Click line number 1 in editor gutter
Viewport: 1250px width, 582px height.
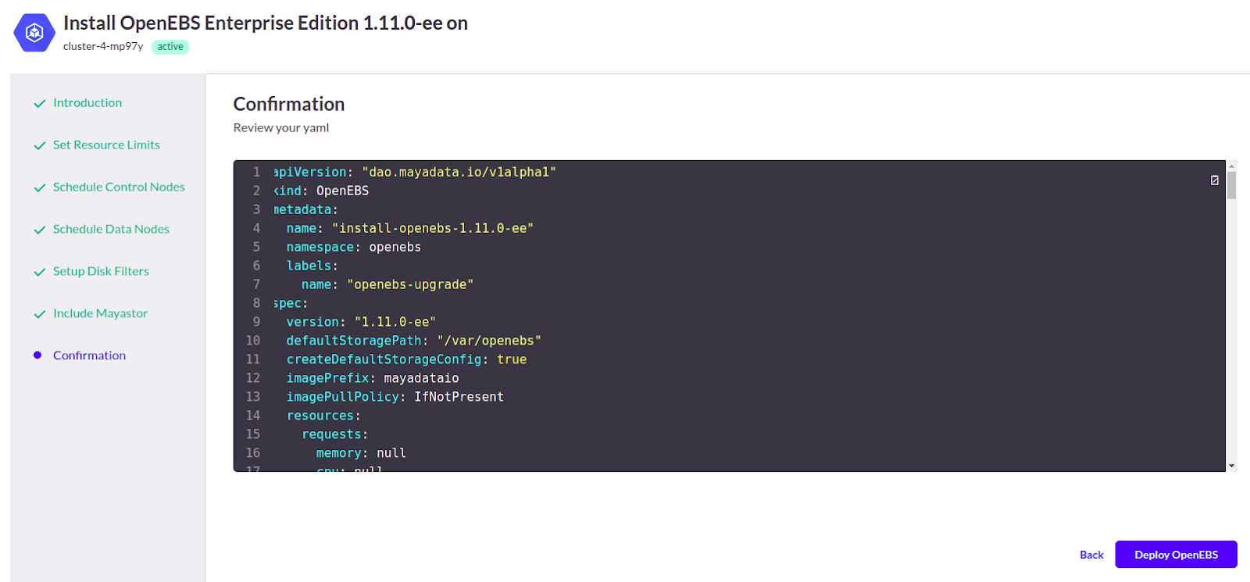pyautogui.click(x=256, y=172)
